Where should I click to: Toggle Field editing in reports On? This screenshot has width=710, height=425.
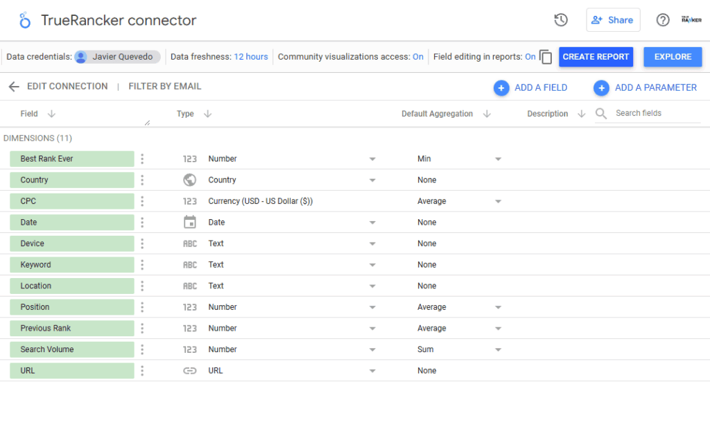tap(530, 57)
